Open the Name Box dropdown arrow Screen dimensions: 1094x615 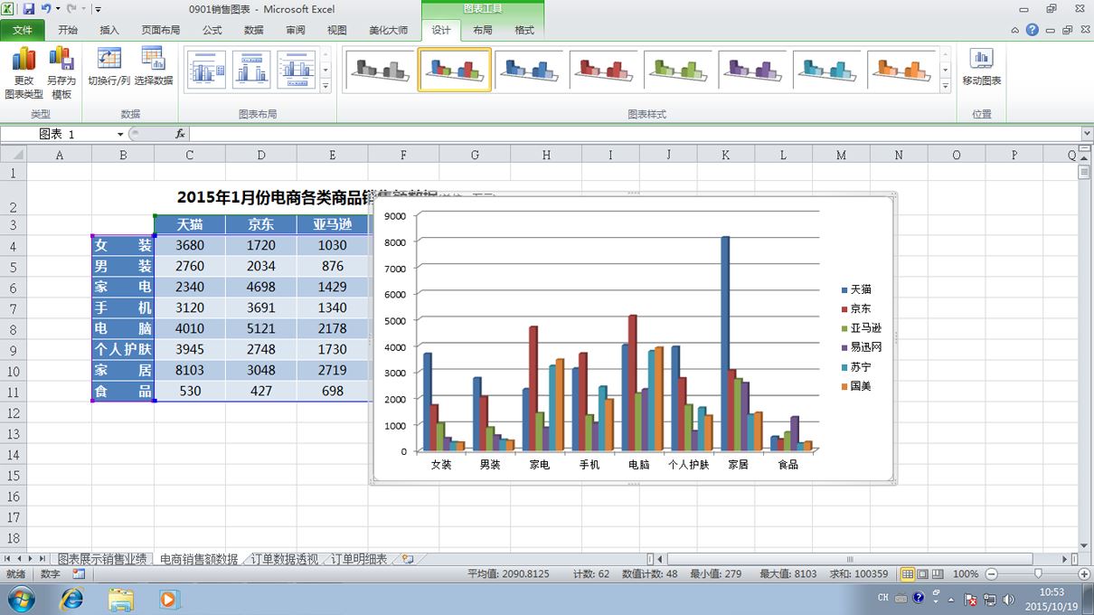click(x=119, y=134)
